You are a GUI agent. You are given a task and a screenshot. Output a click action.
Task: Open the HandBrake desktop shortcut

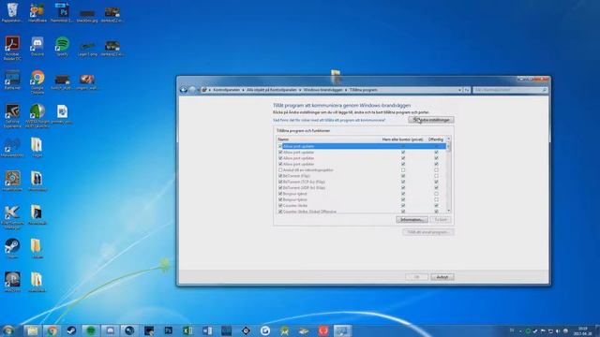[x=37, y=12]
